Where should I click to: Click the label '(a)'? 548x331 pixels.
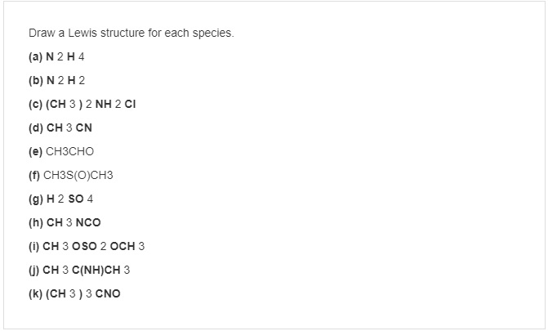pyautogui.click(x=35, y=56)
